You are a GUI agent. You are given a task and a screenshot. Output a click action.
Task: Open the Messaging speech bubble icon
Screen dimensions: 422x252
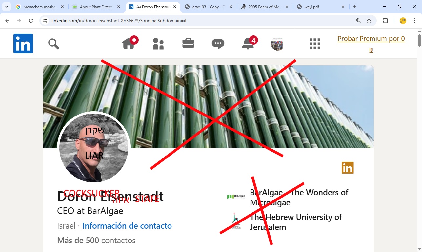coord(218,44)
